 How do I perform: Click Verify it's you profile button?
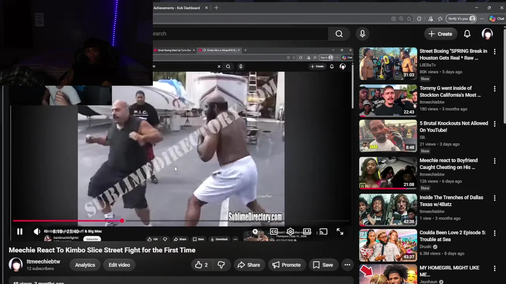(x=461, y=19)
